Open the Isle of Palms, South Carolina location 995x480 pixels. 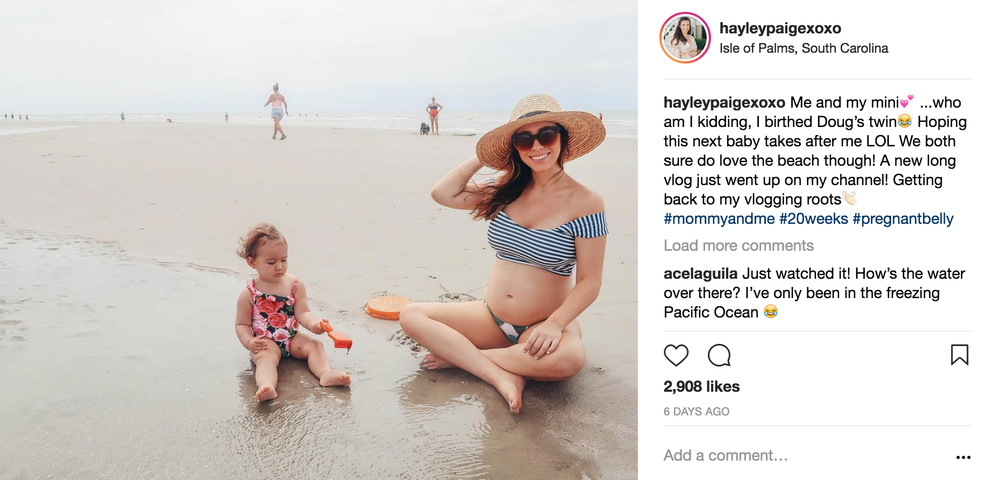(804, 48)
